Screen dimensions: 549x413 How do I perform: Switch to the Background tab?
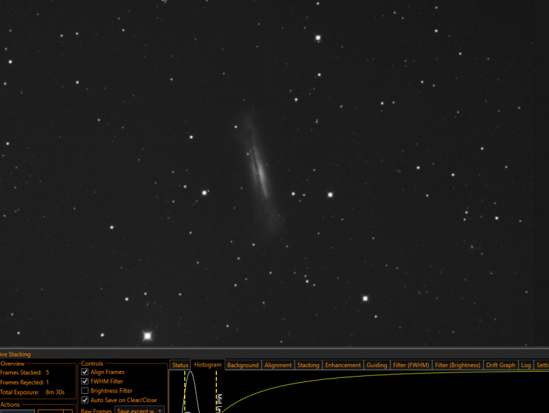coord(243,365)
